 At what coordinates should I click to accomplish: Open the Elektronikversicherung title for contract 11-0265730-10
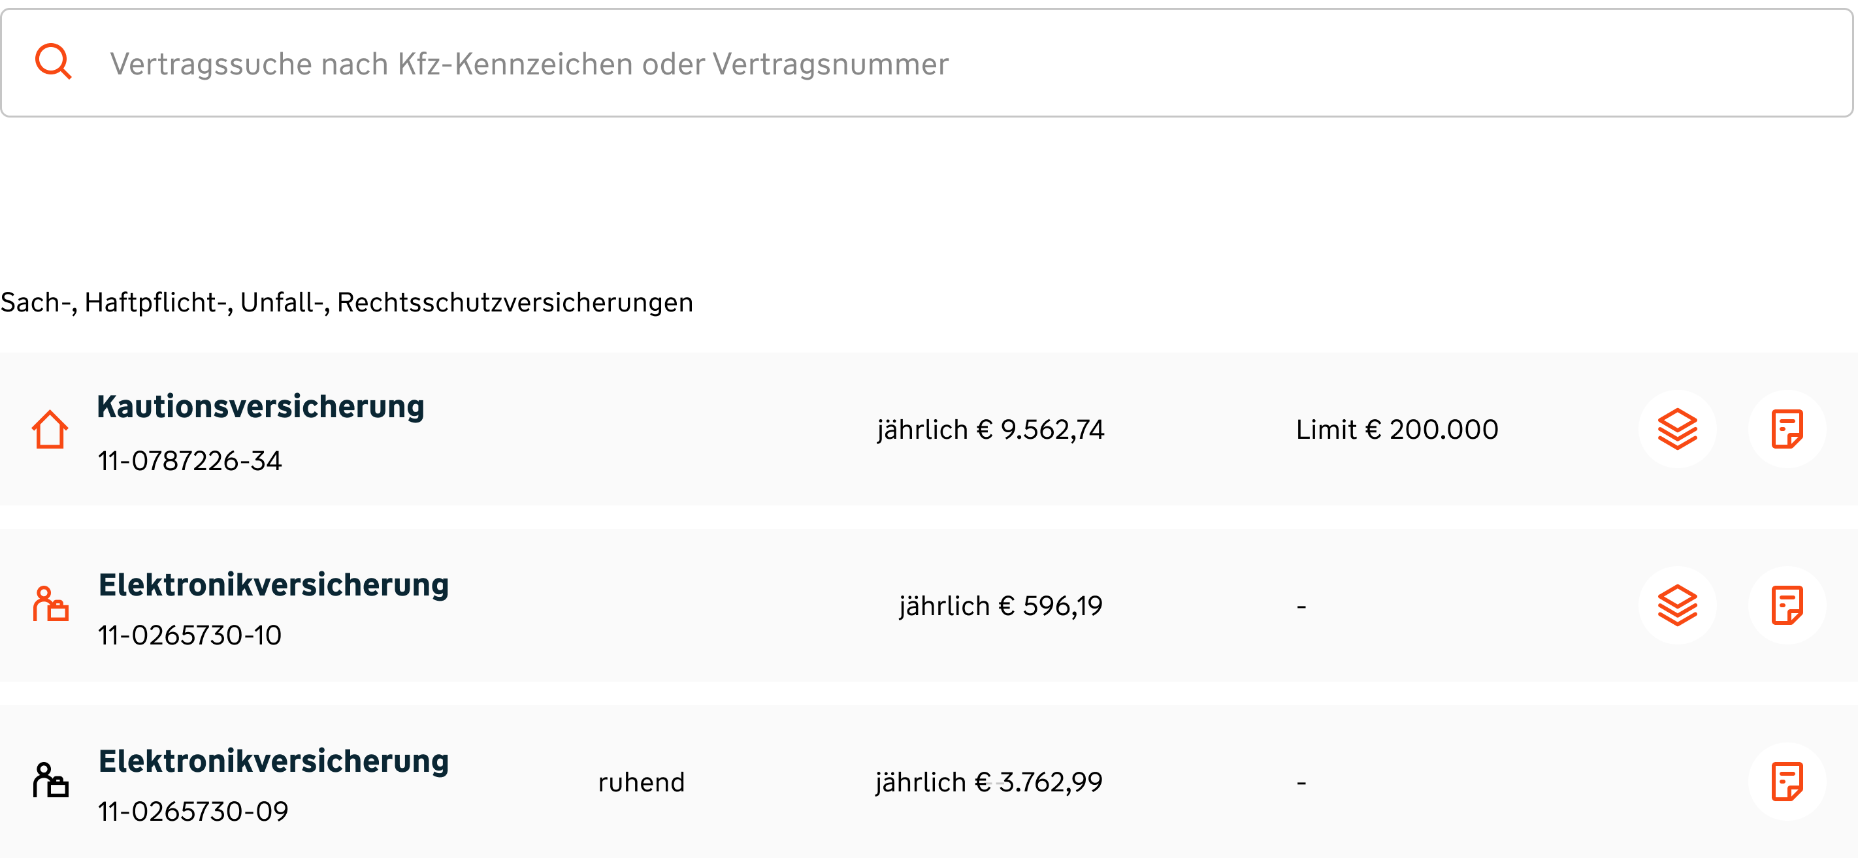tap(273, 584)
